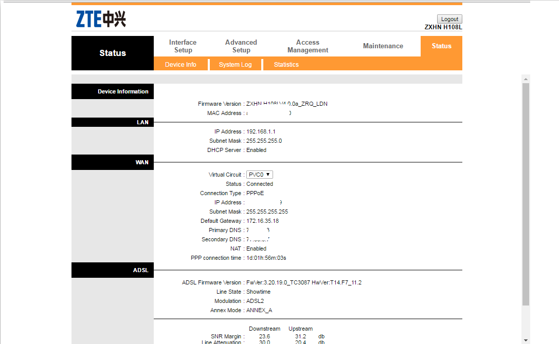This screenshot has height=344, width=559.
Task: Click the WAN subnet mask 255.255.255.255
Action: [267, 212]
